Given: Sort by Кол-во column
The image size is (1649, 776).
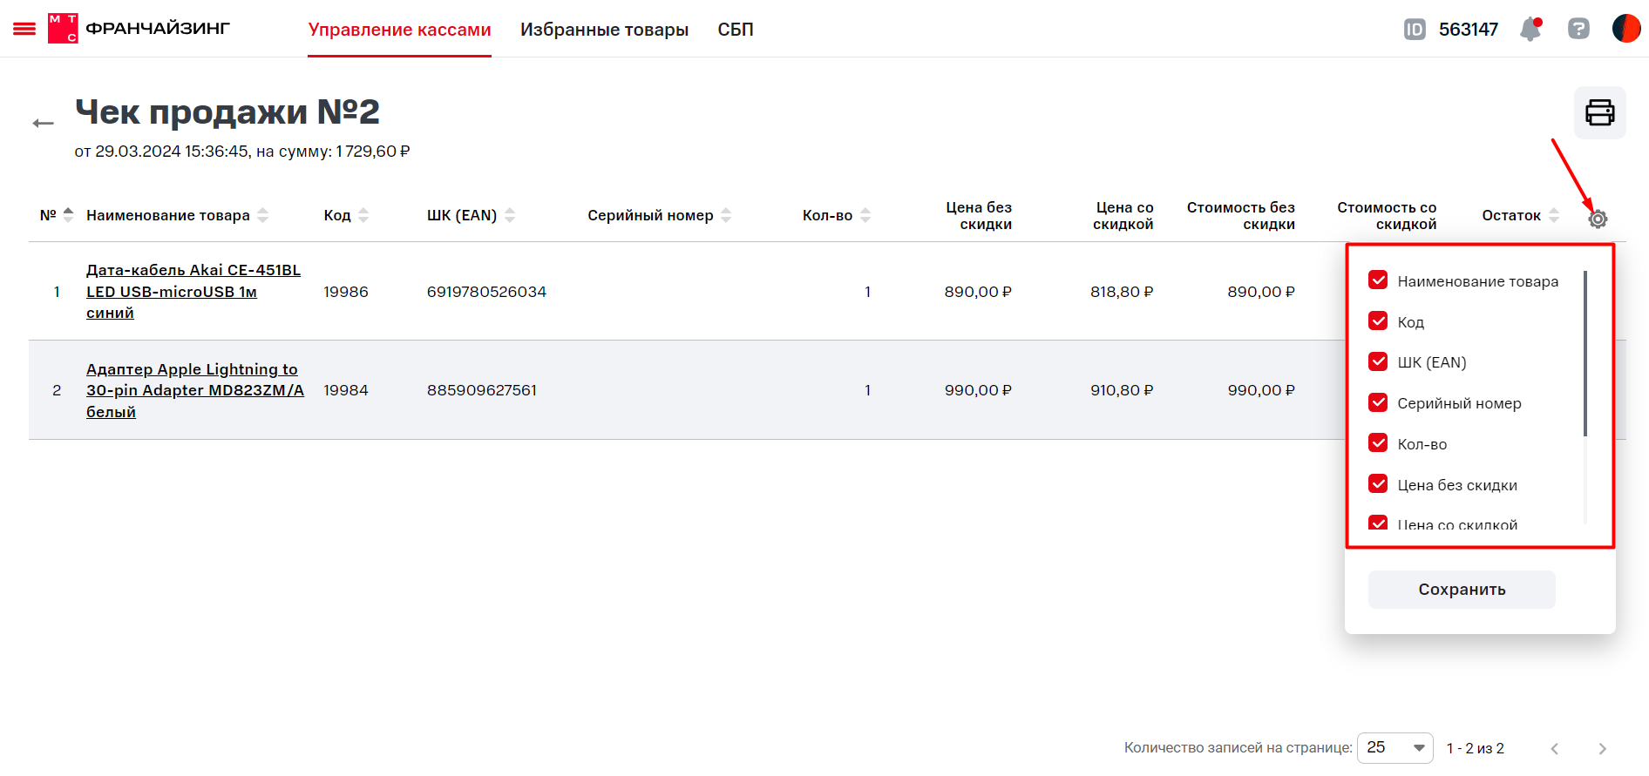Looking at the screenshot, I should [865, 215].
